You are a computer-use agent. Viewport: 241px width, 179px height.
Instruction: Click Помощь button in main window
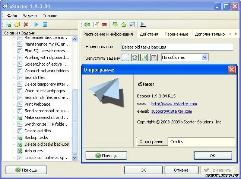coord(26,170)
